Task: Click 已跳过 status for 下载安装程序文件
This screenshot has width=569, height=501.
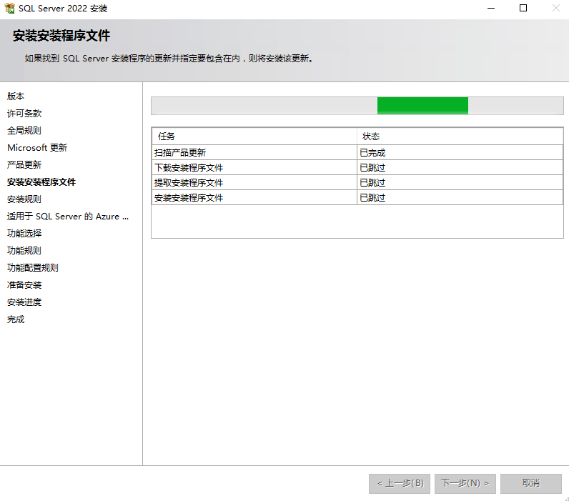Action: pyautogui.click(x=460, y=168)
